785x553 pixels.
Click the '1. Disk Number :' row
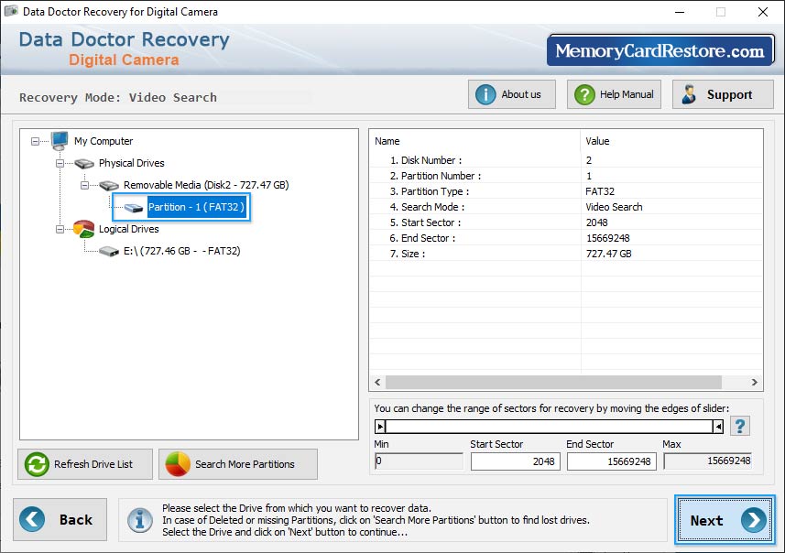[x=566, y=160]
